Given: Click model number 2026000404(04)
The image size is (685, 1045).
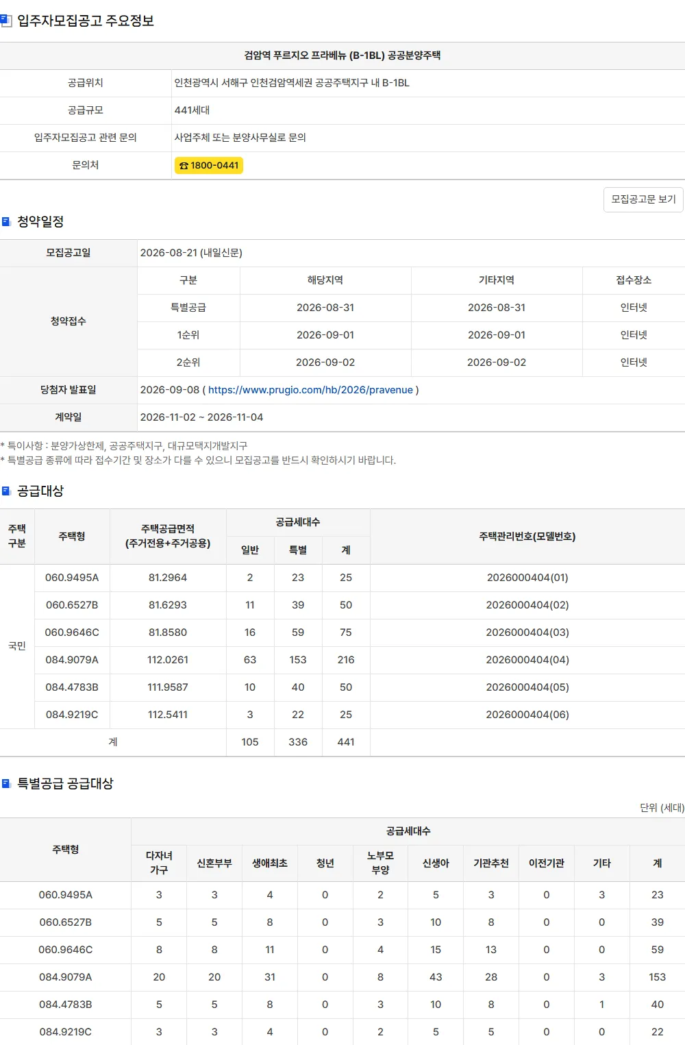Looking at the screenshot, I should pos(527,660).
